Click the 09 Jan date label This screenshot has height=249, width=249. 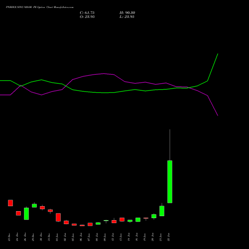coord(105,237)
